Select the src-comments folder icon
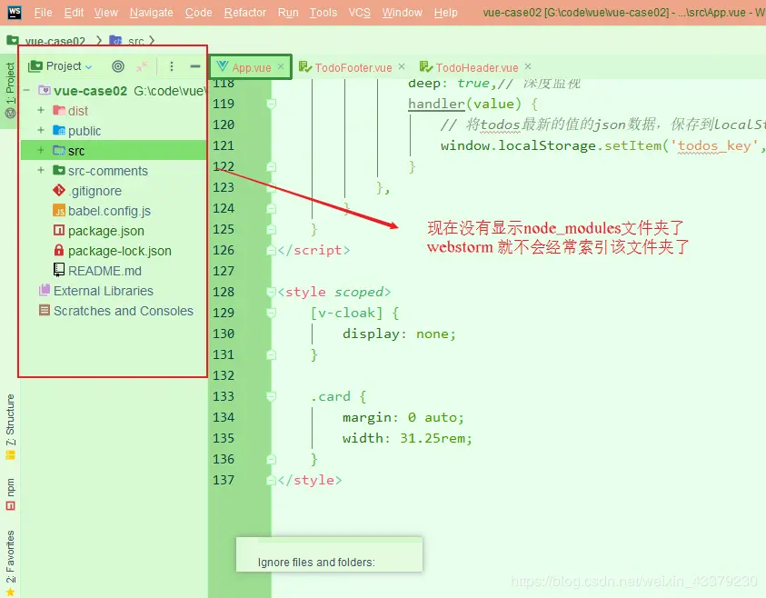This screenshot has height=598, width=766. coord(59,171)
